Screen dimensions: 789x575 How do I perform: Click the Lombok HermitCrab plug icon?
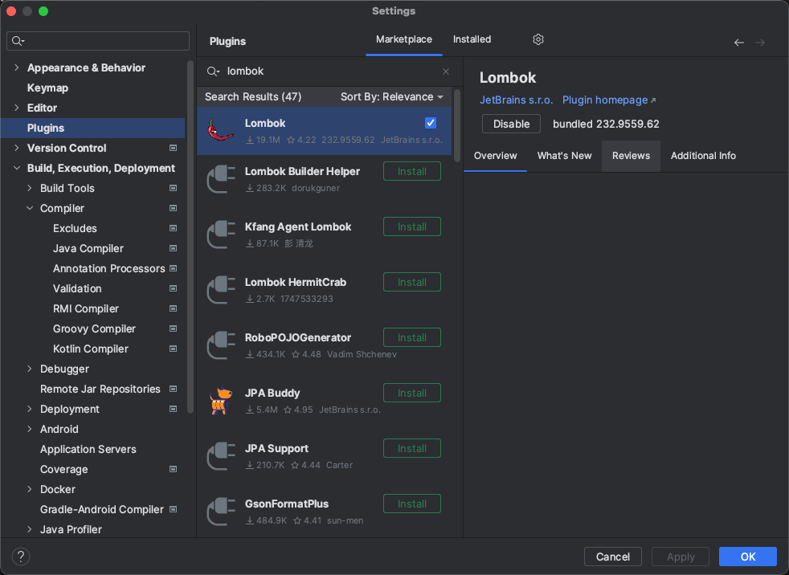[x=221, y=290]
